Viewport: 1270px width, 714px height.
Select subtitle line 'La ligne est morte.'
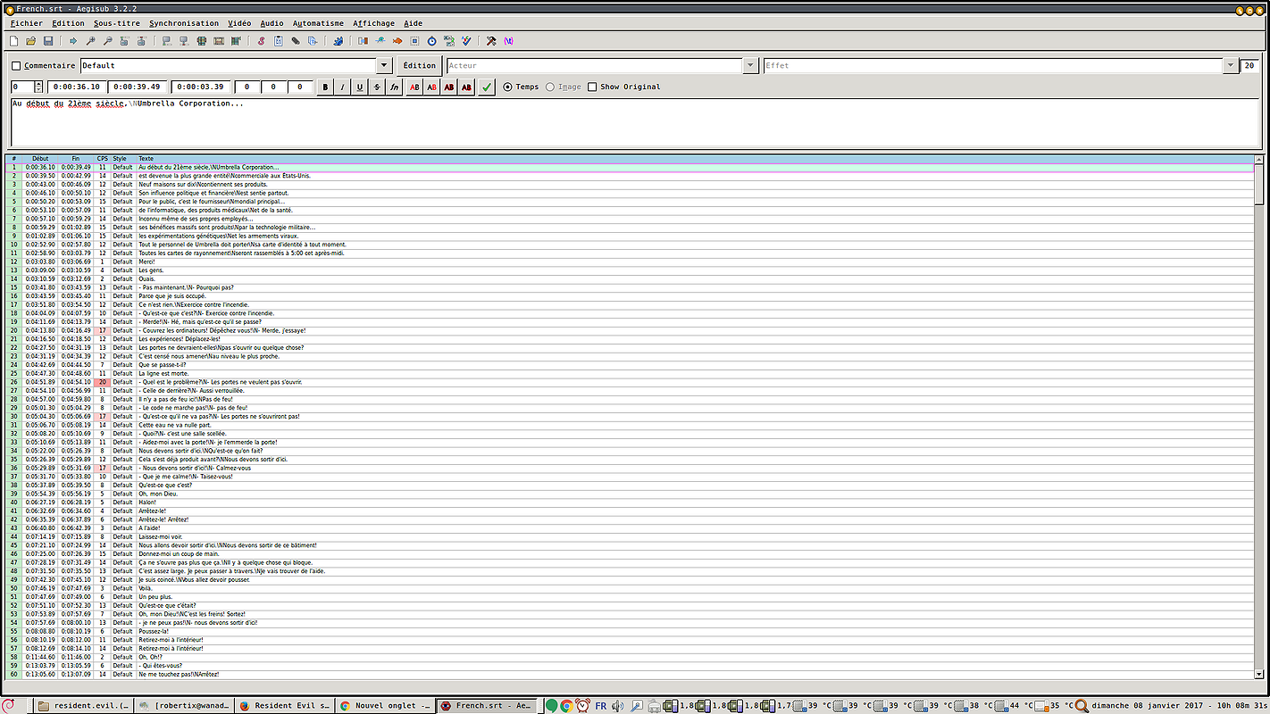pyautogui.click(x=630, y=373)
